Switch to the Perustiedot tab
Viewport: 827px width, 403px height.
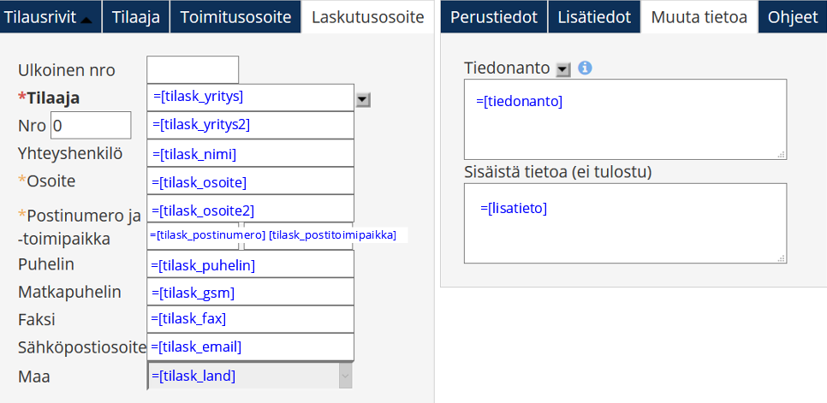(x=493, y=17)
